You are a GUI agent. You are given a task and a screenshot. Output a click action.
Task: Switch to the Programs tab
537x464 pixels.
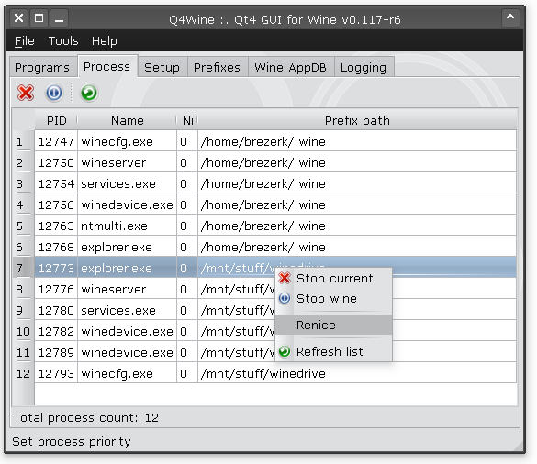tap(42, 68)
